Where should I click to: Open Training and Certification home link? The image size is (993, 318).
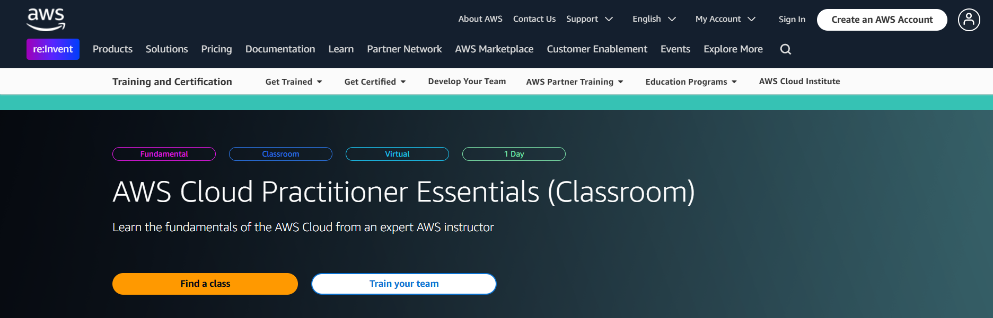[x=172, y=81]
